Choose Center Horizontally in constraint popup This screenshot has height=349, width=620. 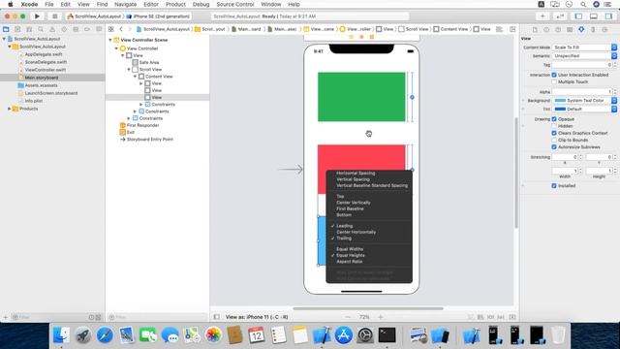point(356,233)
